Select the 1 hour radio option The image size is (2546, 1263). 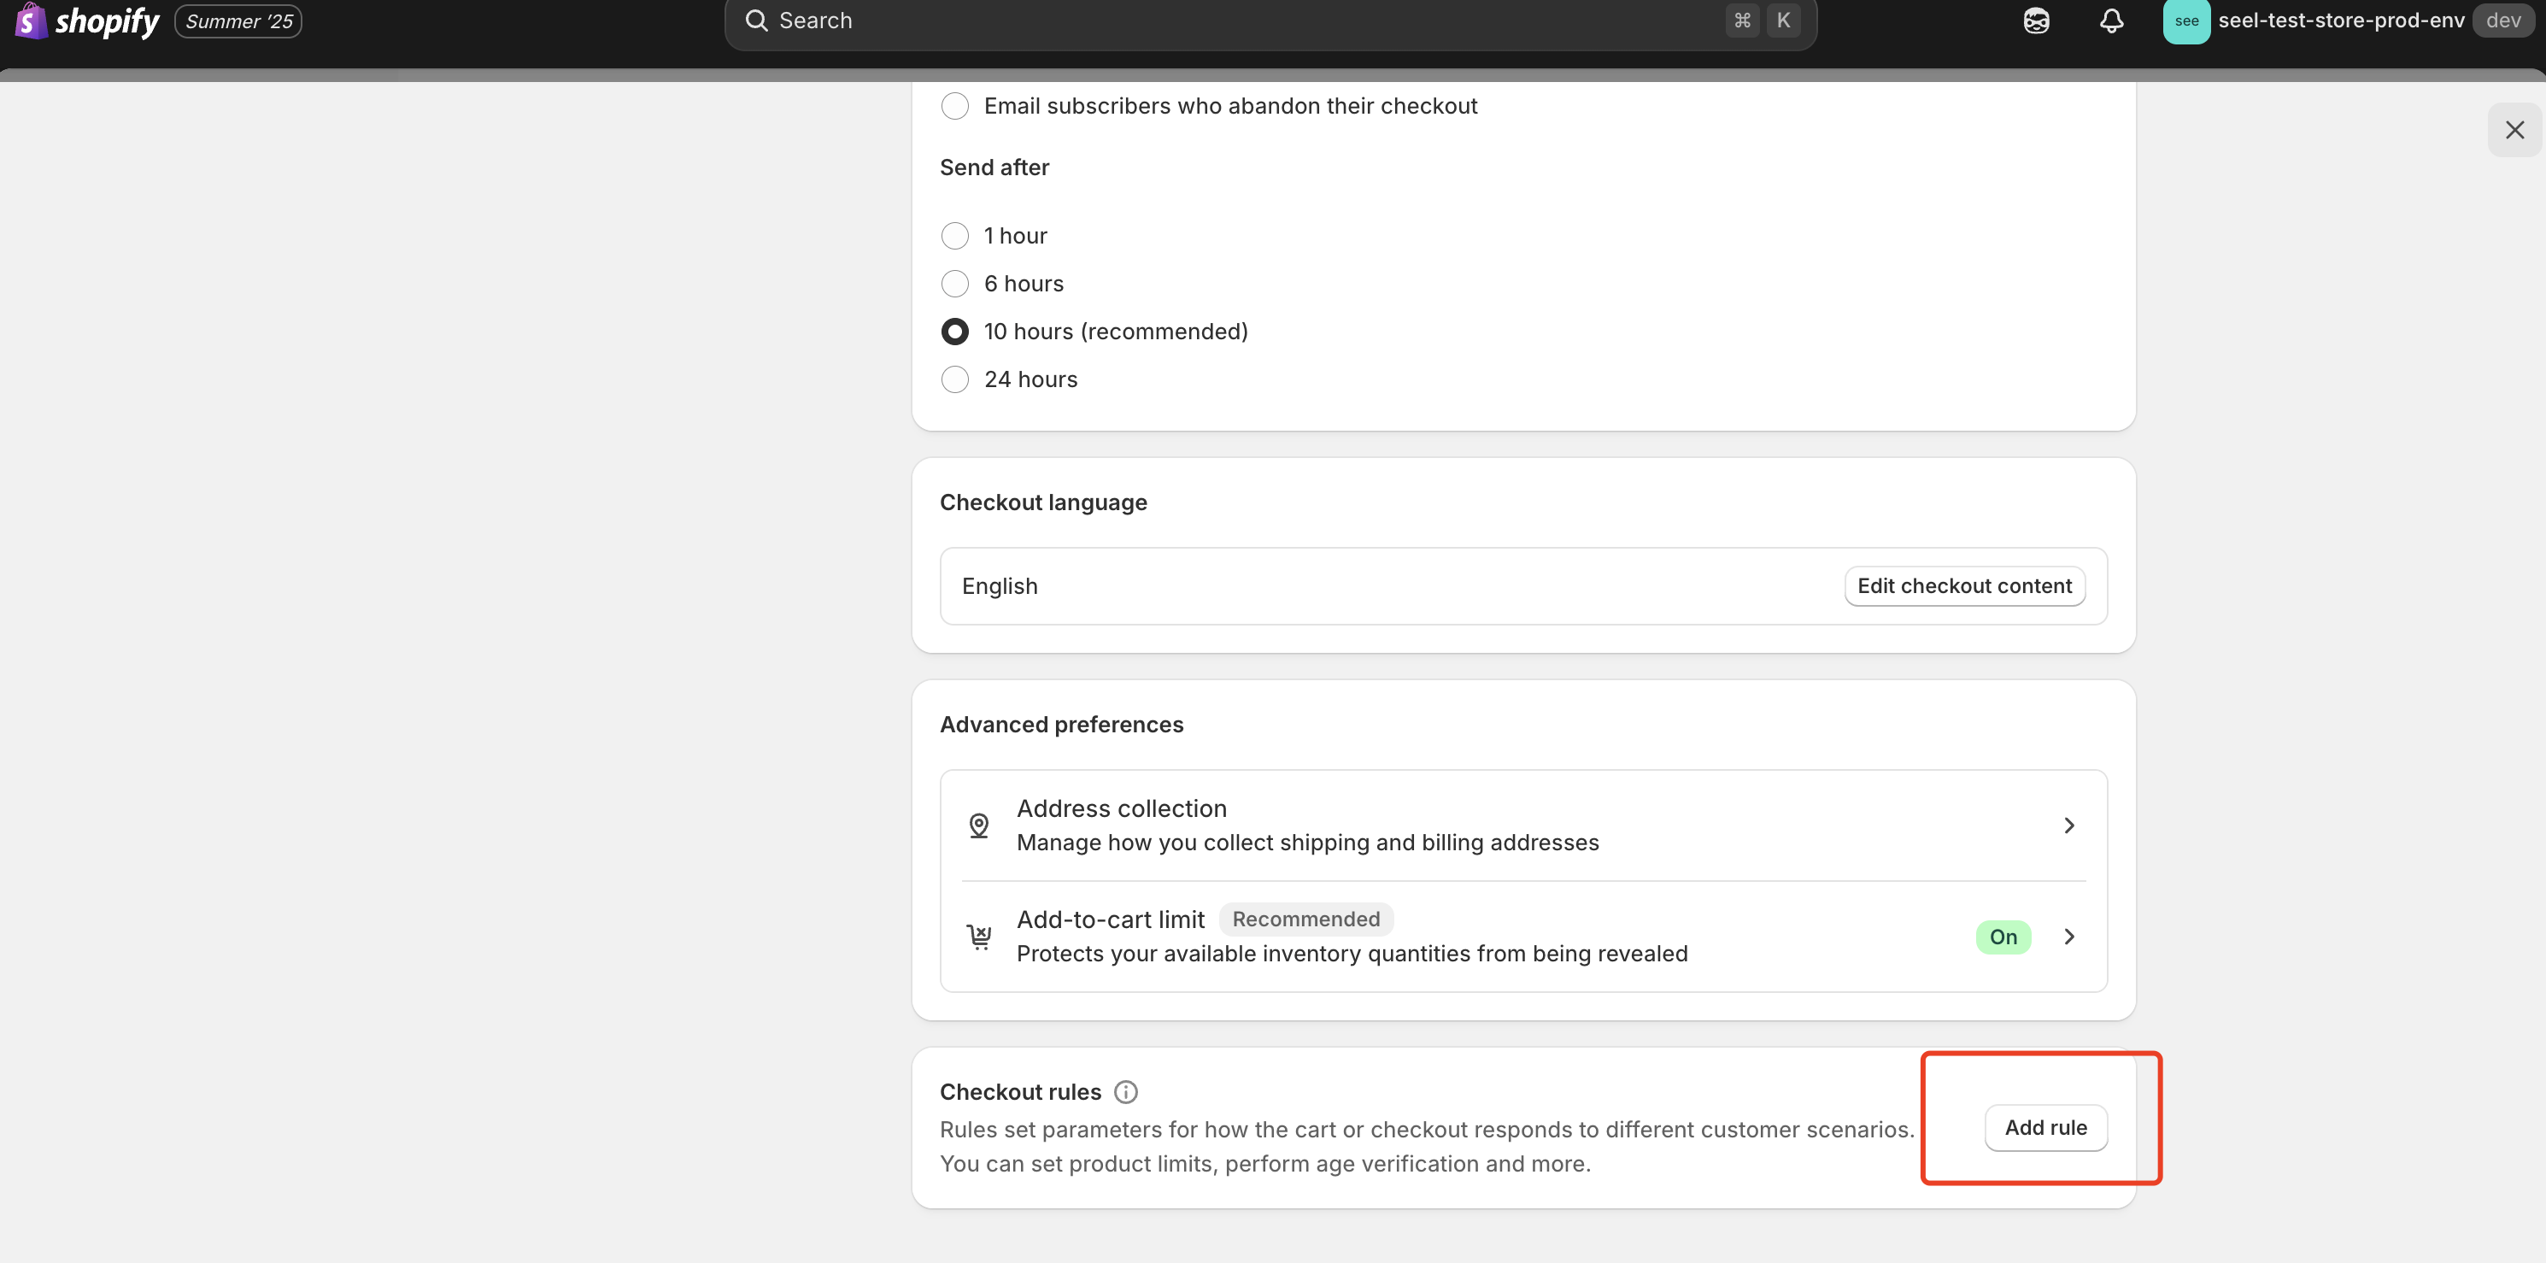coord(955,236)
